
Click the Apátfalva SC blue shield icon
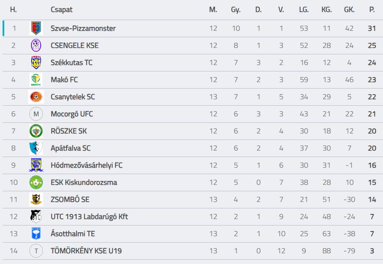pos(36,148)
